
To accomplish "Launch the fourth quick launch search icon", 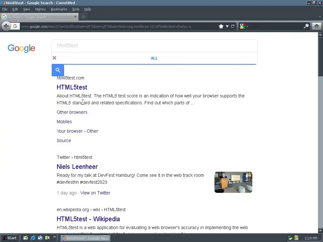I will pos(47,238).
